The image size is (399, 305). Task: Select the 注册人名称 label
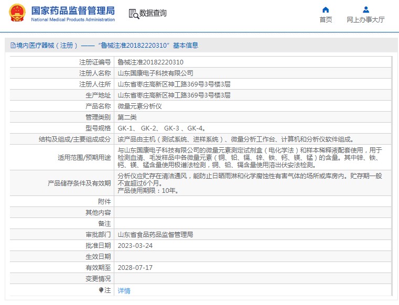coord(95,73)
